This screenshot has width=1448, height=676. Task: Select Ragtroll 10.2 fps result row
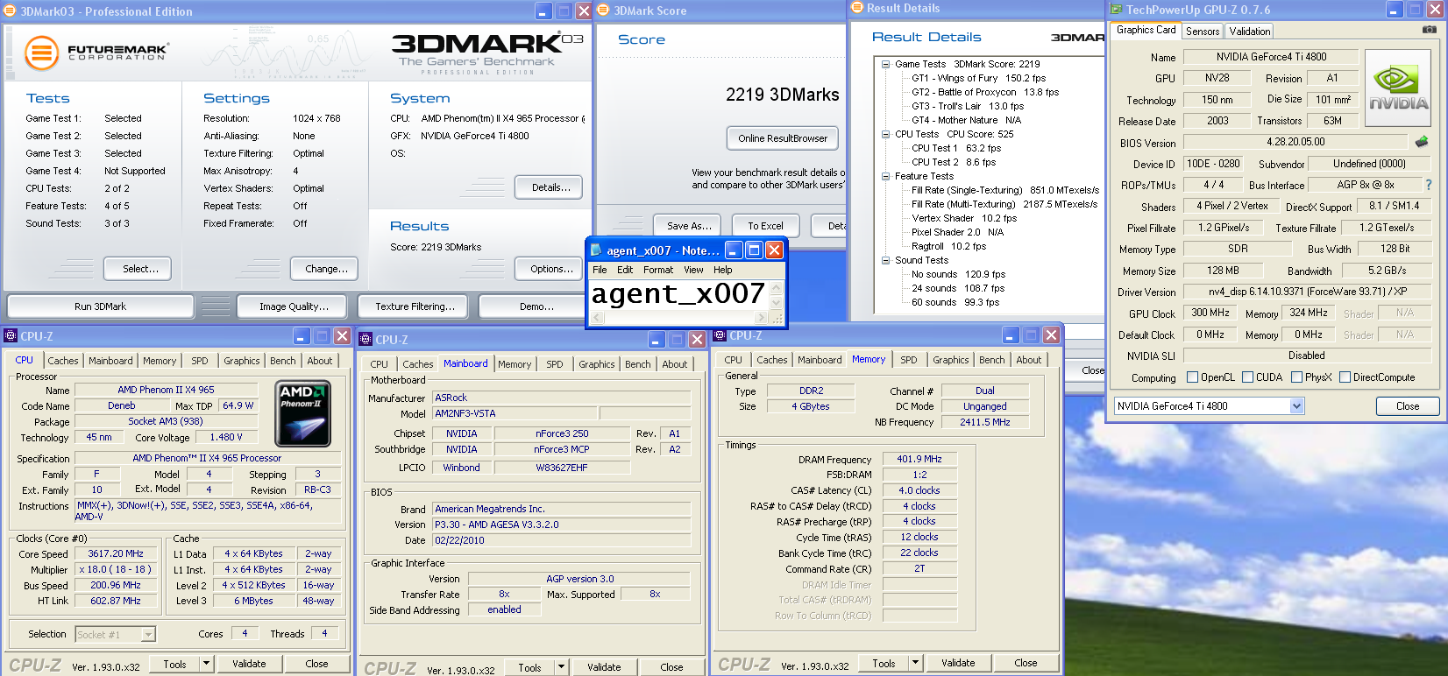(x=948, y=246)
